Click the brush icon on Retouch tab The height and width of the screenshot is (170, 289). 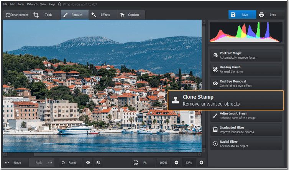point(66,15)
